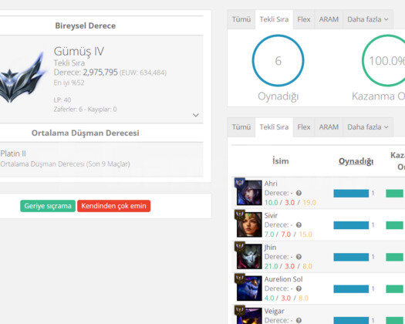Image resolution: width=405 pixels, height=324 pixels.
Task: Click the green 100.0% win rate circle
Action: point(383,60)
